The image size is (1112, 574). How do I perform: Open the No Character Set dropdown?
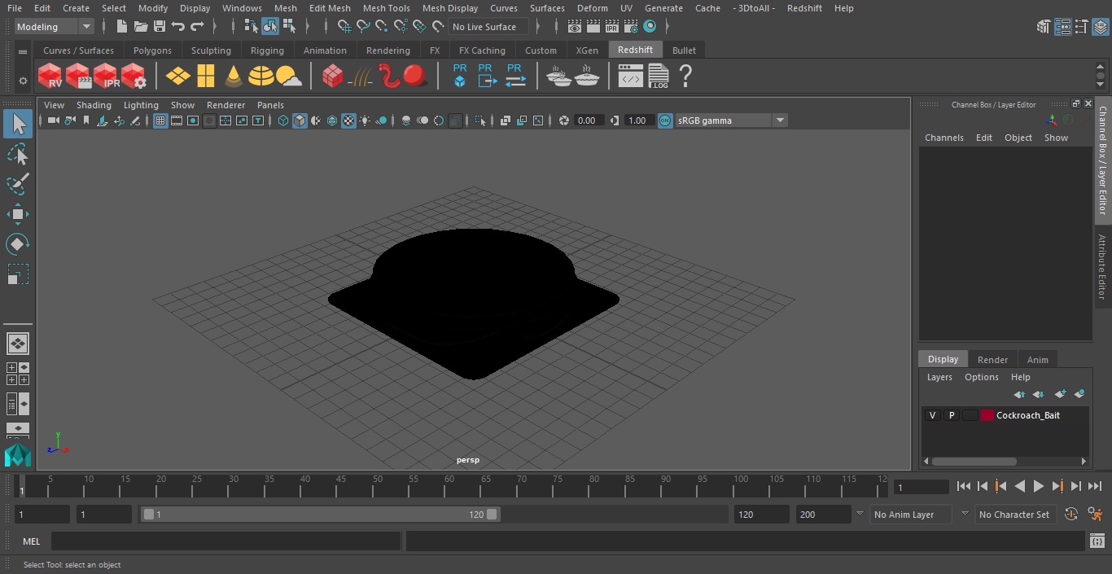[1014, 515]
